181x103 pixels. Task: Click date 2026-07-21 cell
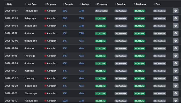[x=11, y=71]
